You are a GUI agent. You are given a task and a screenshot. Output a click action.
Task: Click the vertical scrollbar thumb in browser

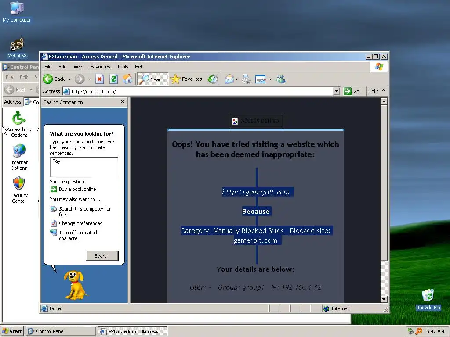(384, 183)
